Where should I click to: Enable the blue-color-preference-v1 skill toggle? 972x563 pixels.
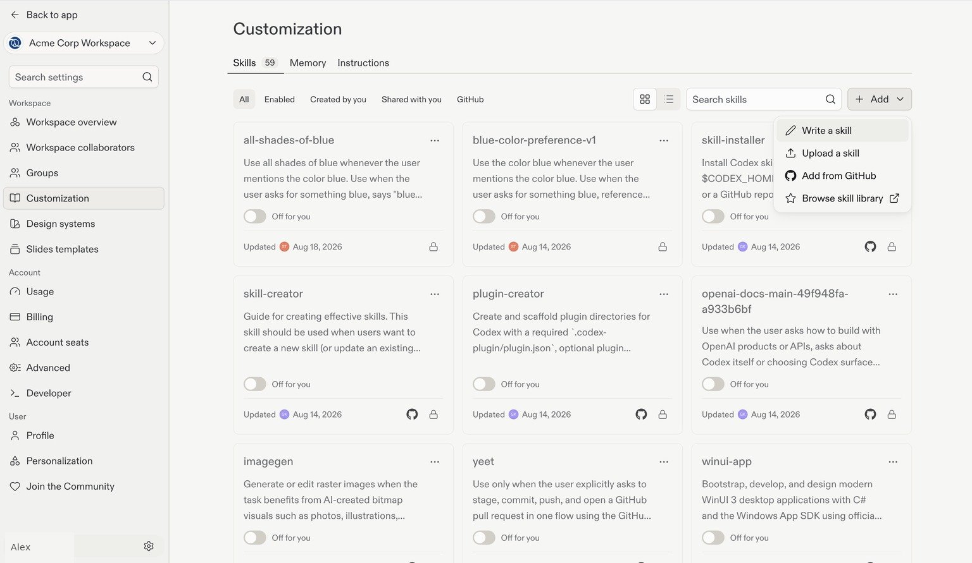click(484, 216)
